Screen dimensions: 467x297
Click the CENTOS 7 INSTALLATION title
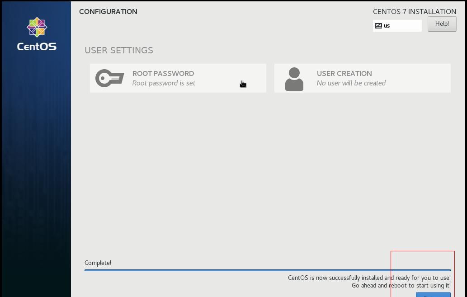coord(414,12)
